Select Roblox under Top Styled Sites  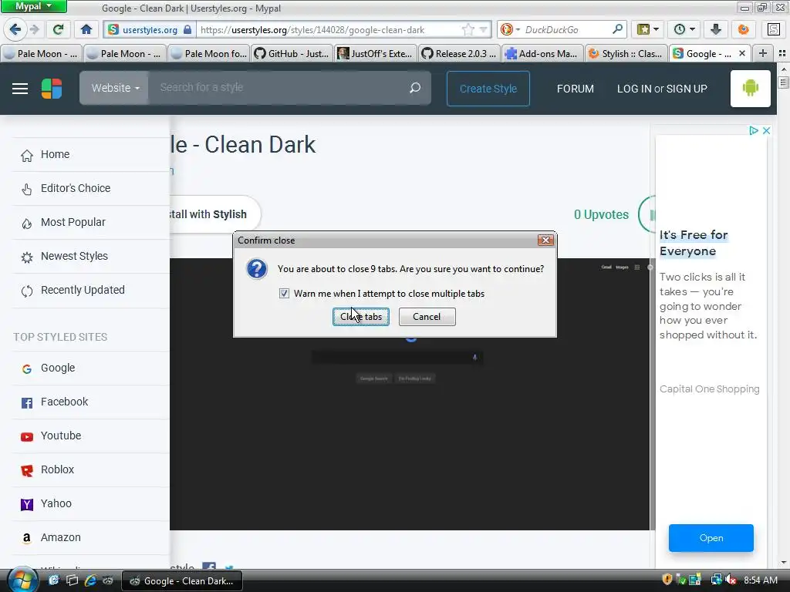(x=91, y=469)
